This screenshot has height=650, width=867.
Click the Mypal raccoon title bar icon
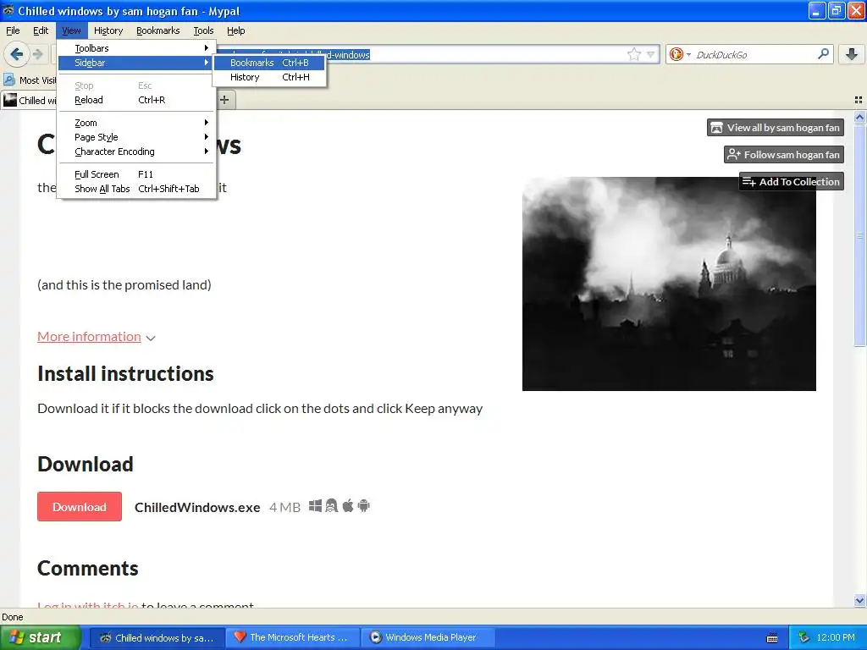pos(8,10)
